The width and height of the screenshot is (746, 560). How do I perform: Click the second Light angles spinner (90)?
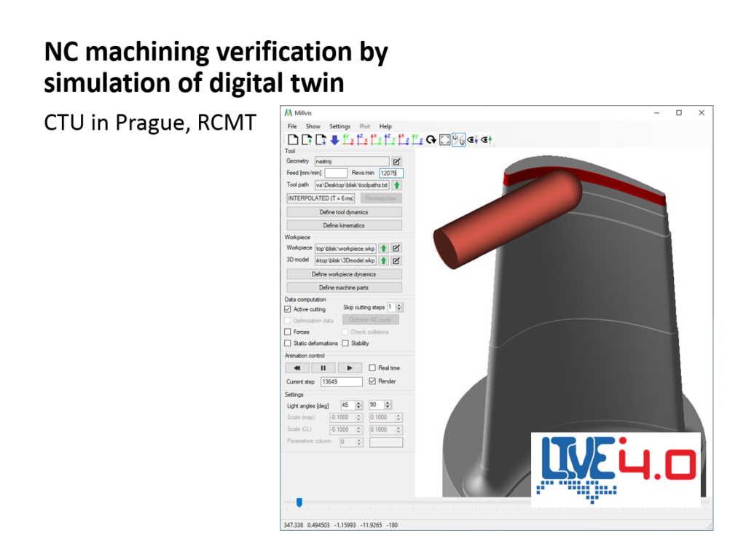[388, 405]
